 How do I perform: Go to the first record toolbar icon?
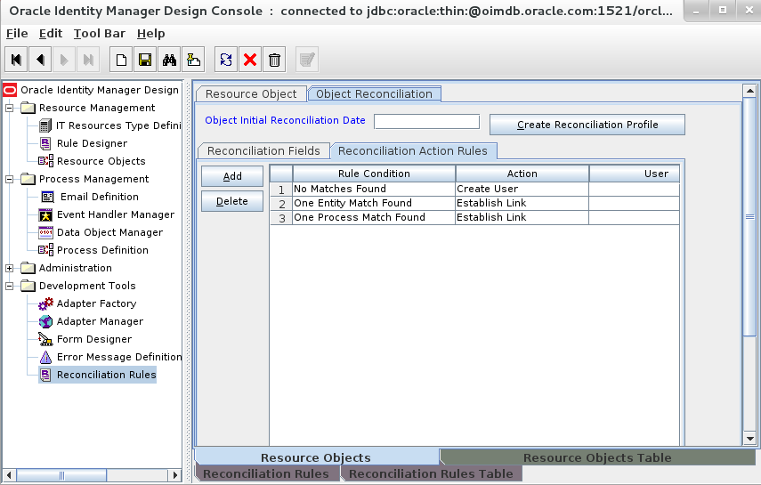point(16,60)
